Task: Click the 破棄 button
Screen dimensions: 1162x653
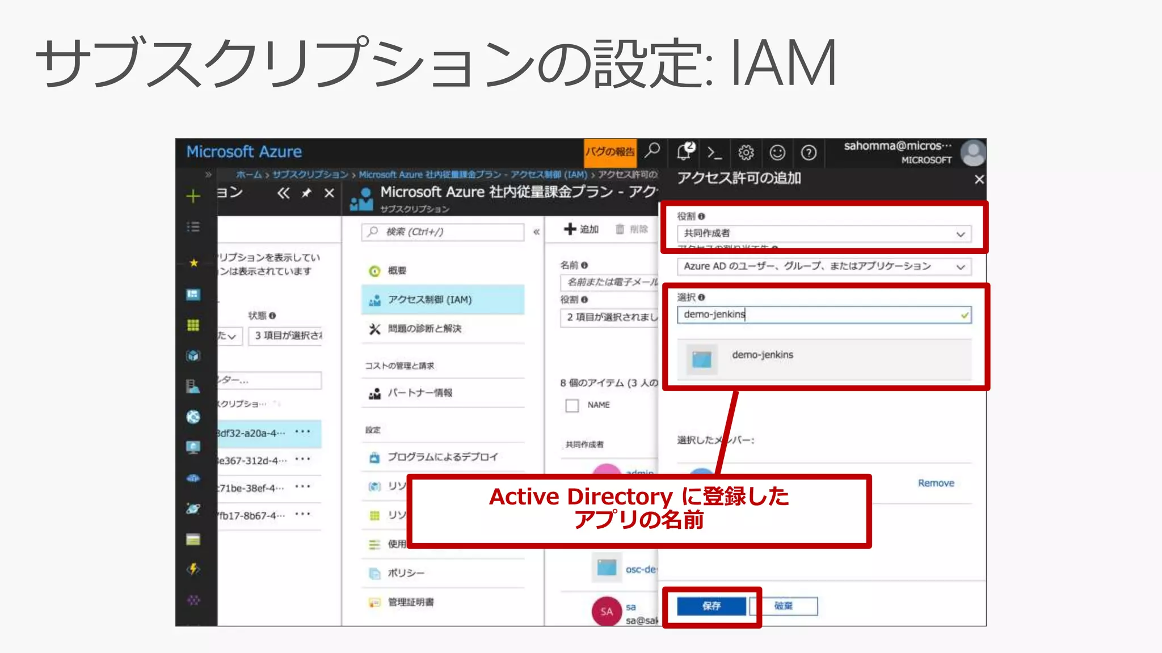Action: click(784, 606)
